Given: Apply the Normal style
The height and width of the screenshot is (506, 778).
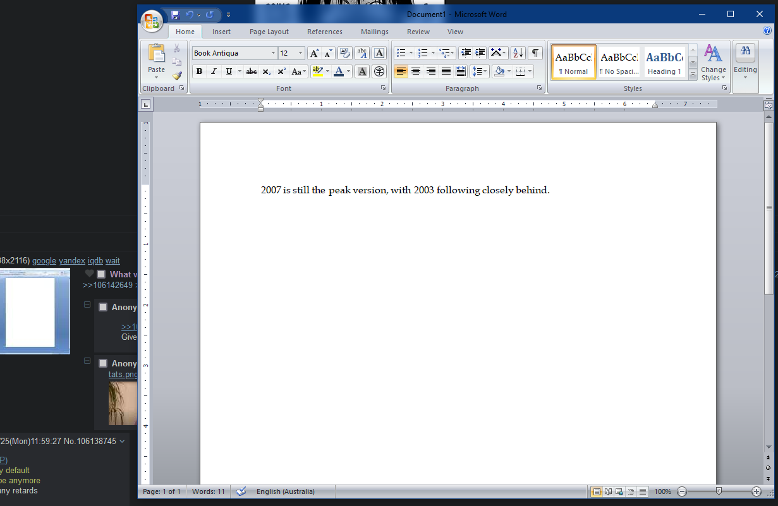Looking at the screenshot, I should pos(573,62).
